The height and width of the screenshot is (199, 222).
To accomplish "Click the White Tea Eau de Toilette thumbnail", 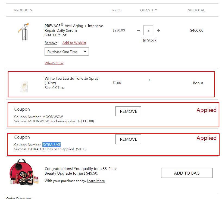I will pyautogui.click(x=24, y=86).
